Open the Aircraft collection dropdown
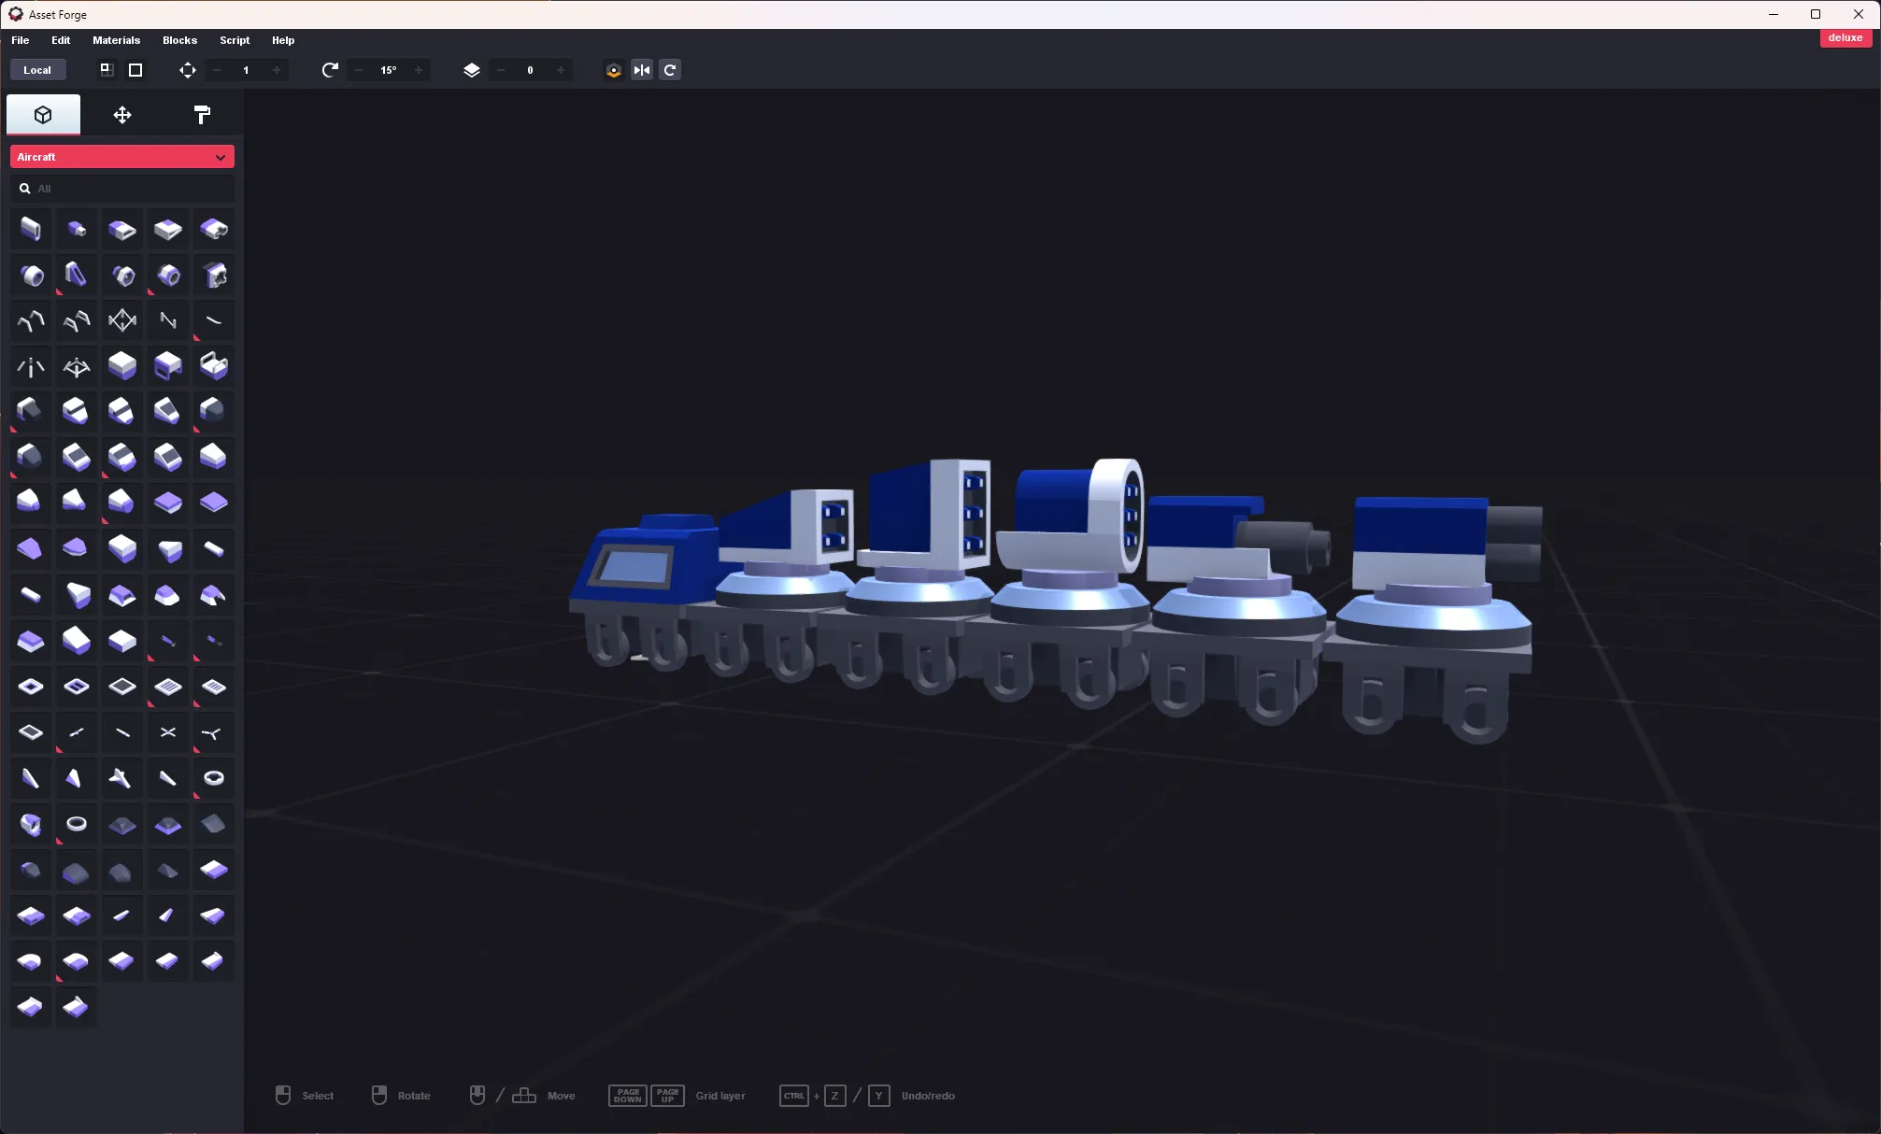Viewport: 1881px width, 1134px height. [121, 156]
